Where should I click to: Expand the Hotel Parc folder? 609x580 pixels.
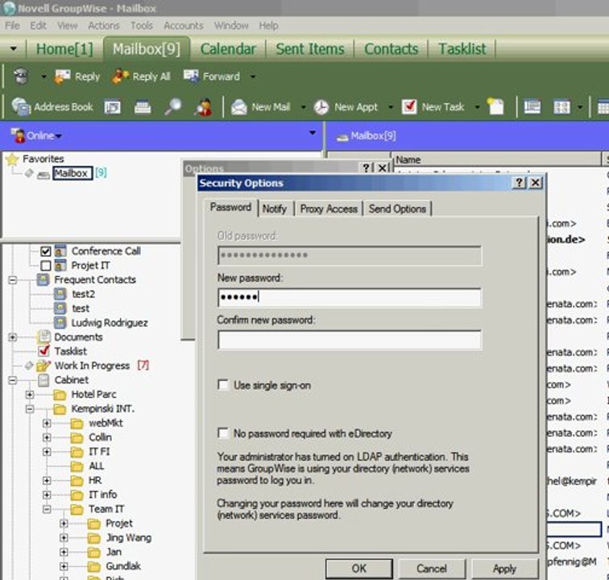pos(30,394)
